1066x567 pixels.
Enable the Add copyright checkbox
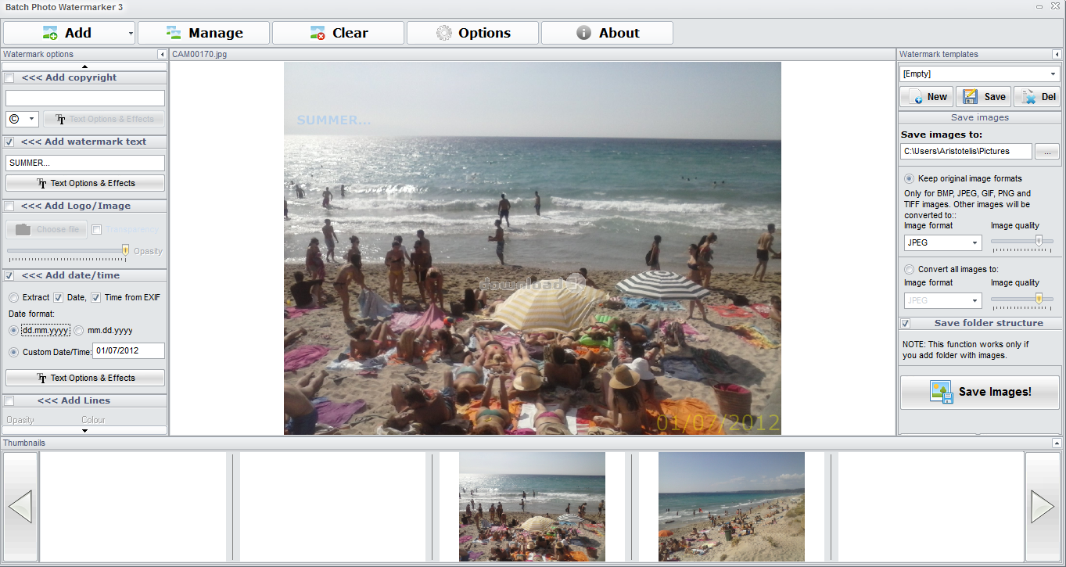point(9,77)
